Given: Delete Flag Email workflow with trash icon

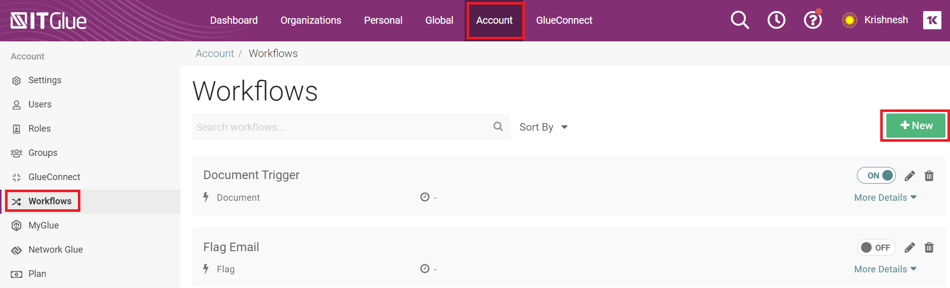Looking at the screenshot, I should pos(929,248).
